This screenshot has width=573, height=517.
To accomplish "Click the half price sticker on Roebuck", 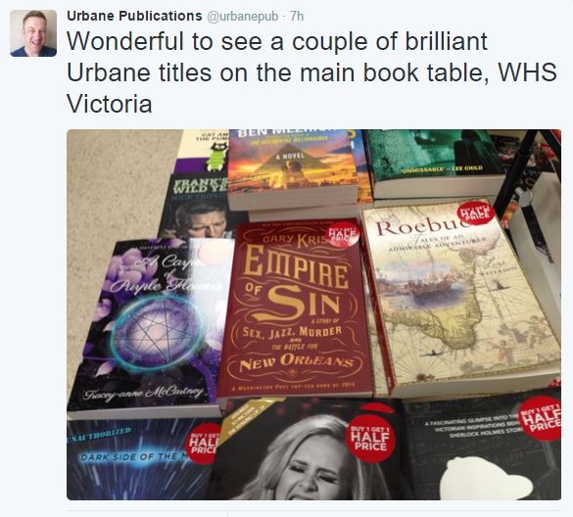I will [475, 214].
